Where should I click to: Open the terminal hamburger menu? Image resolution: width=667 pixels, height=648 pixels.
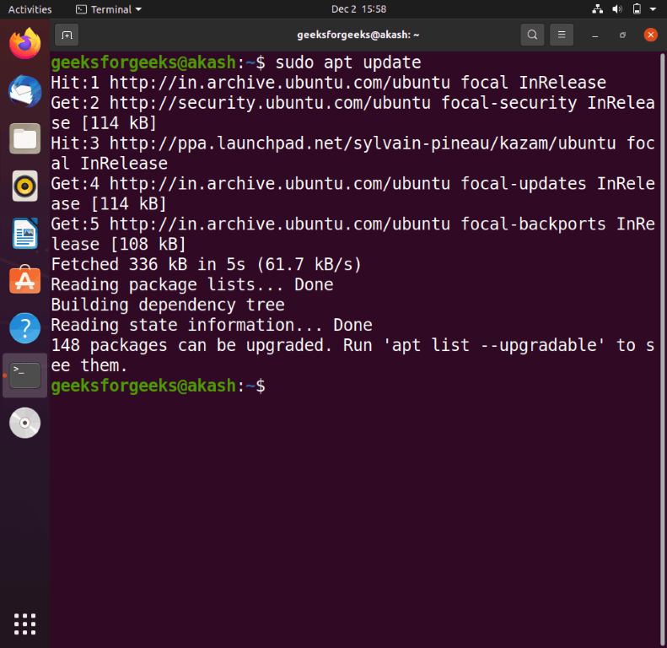point(562,35)
